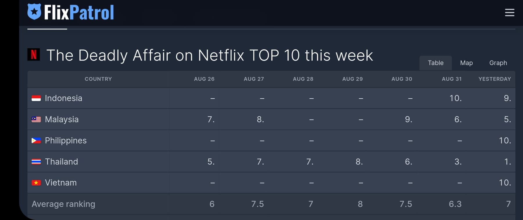Screen dimensions: 523x220
Task: Click the Thailand flag icon
Action: [36, 162]
